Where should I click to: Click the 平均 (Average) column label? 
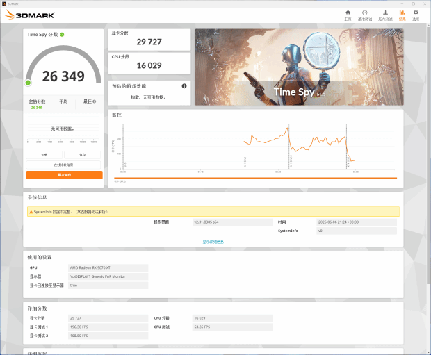point(63,101)
